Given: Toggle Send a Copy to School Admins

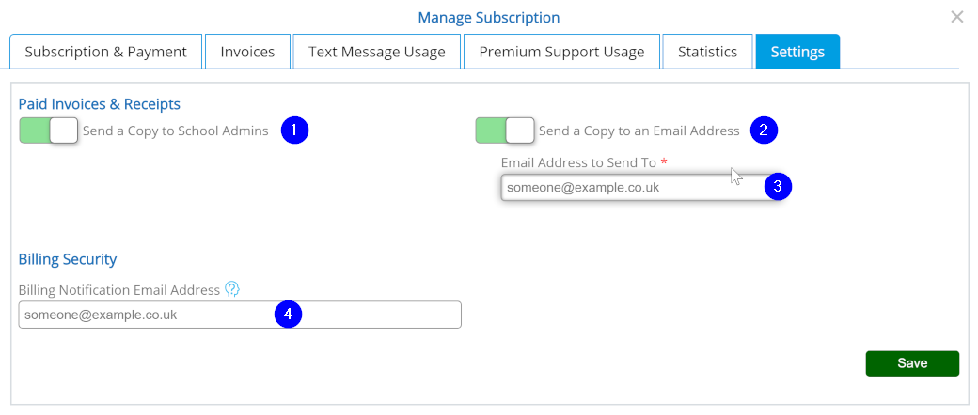Looking at the screenshot, I should (49, 131).
